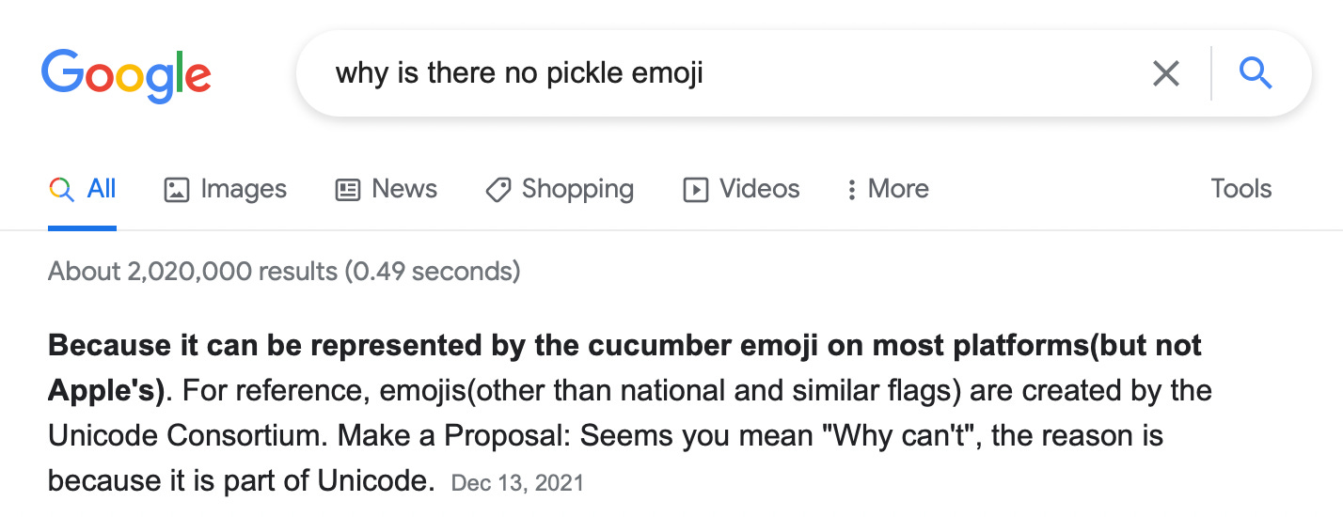1343x517 pixels.
Task: Click the three-dot icon beside More
Action: pyautogui.click(x=851, y=190)
